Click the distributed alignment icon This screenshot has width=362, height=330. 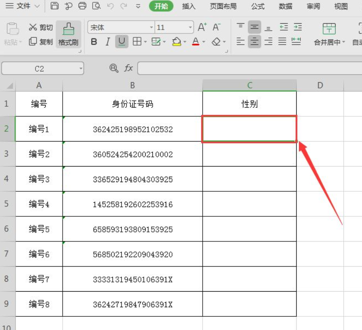(296, 42)
